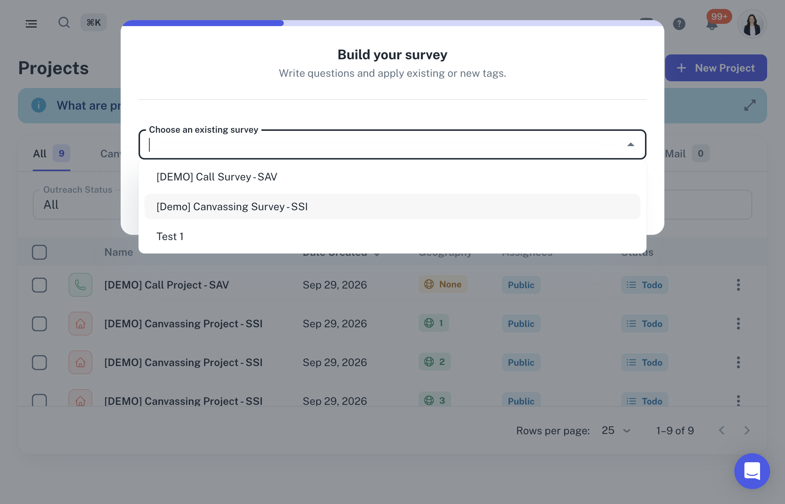The image size is (785, 504).
Task: Open Todo status in geography 2 row
Action: click(x=645, y=362)
